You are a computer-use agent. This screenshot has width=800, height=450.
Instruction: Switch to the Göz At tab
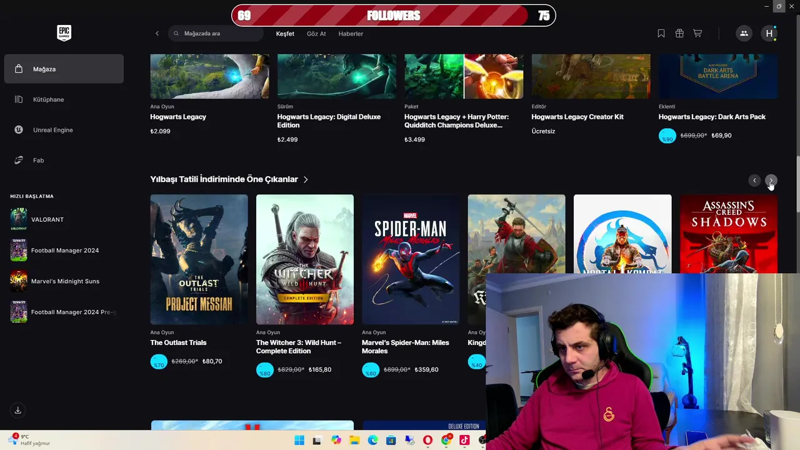pyautogui.click(x=316, y=34)
